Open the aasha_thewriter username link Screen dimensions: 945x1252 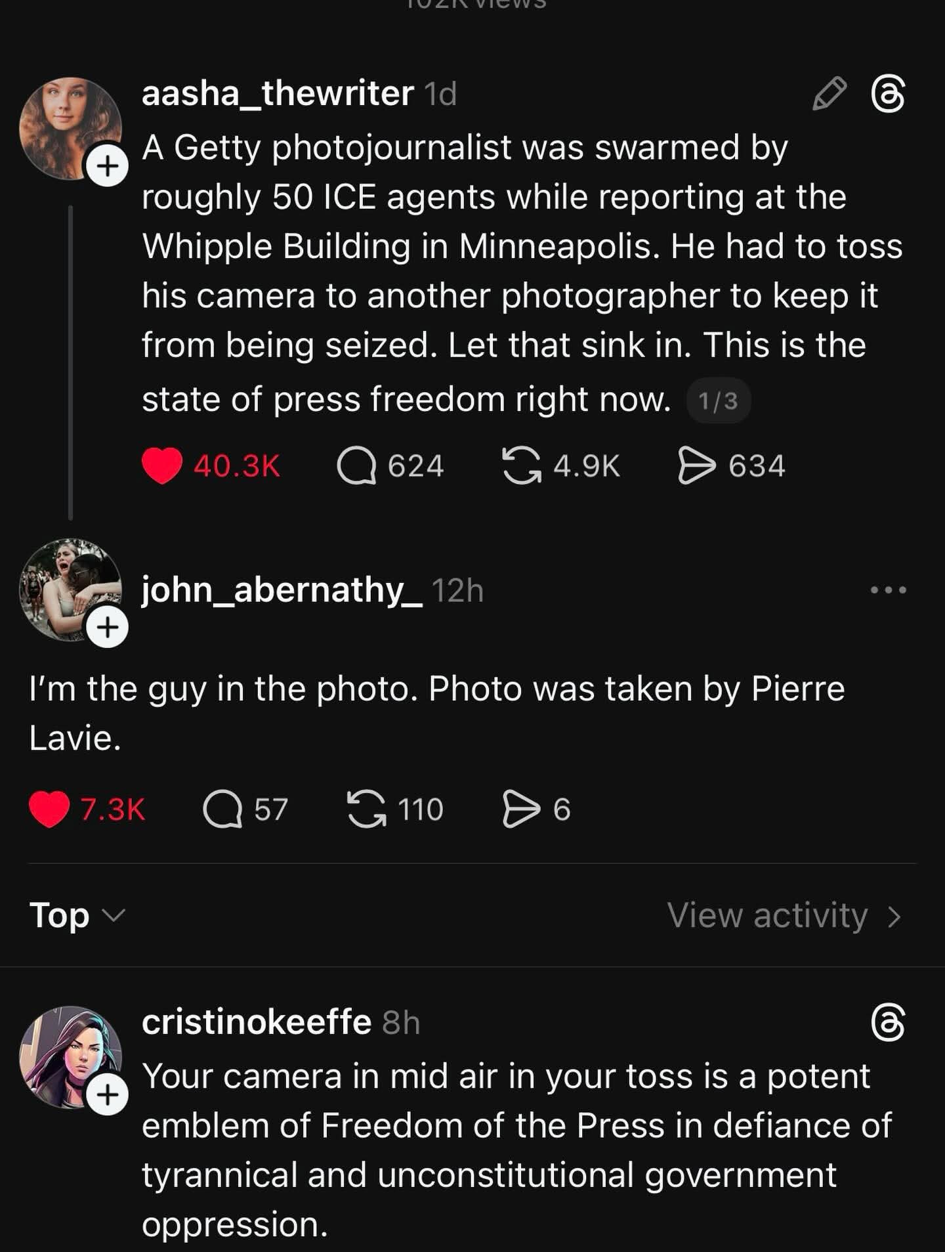pos(278,93)
